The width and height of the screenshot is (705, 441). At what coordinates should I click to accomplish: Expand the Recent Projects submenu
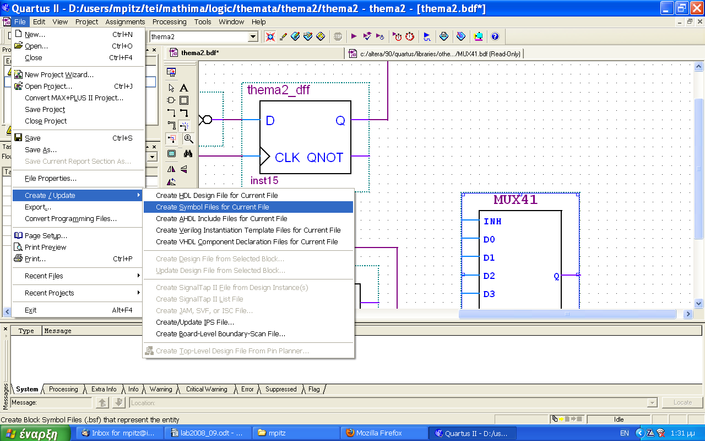(x=78, y=293)
